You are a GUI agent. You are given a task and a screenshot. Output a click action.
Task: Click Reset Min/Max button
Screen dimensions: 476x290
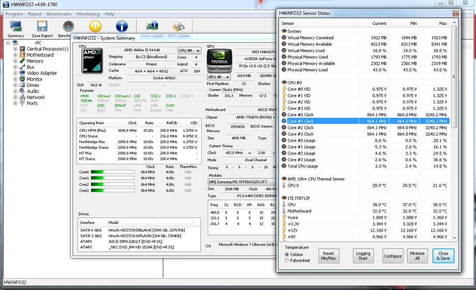click(x=329, y=256)
